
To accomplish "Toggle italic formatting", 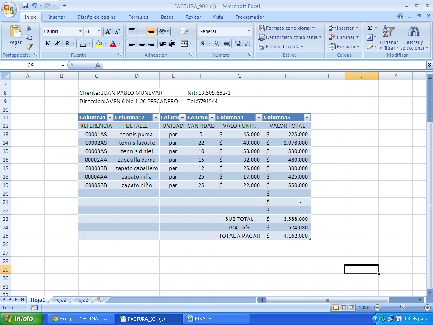I will 56,44.
